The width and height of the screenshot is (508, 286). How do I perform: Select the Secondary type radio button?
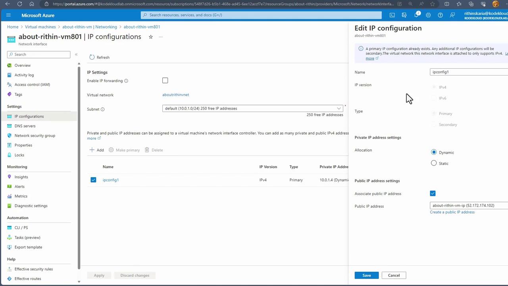point(434,125)
